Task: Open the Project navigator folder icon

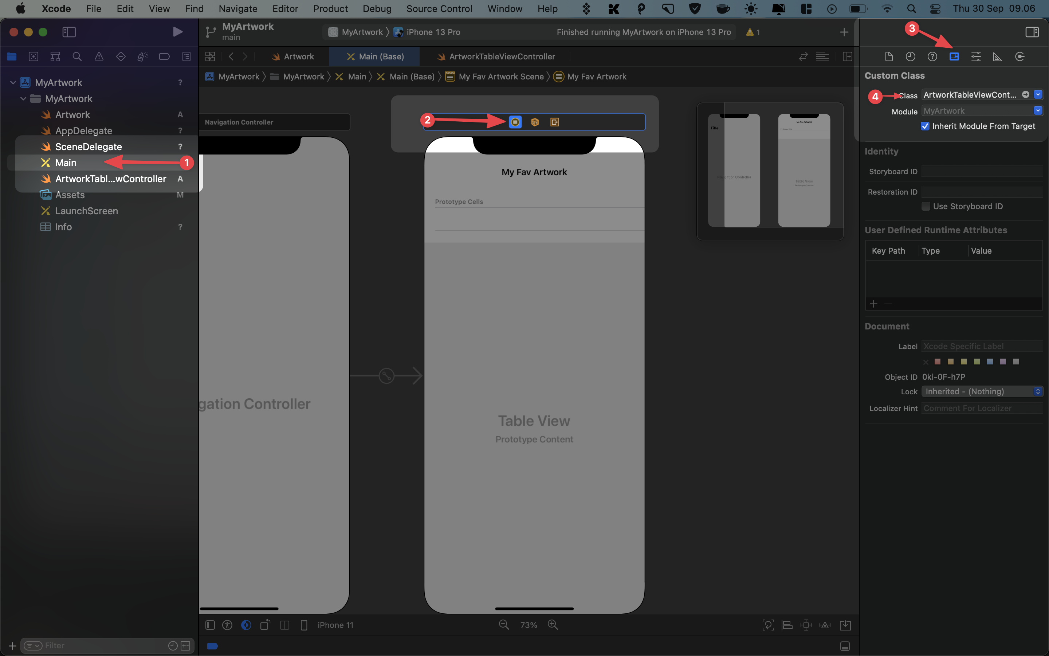Action: pyautogui.click(x=12, y=56)
